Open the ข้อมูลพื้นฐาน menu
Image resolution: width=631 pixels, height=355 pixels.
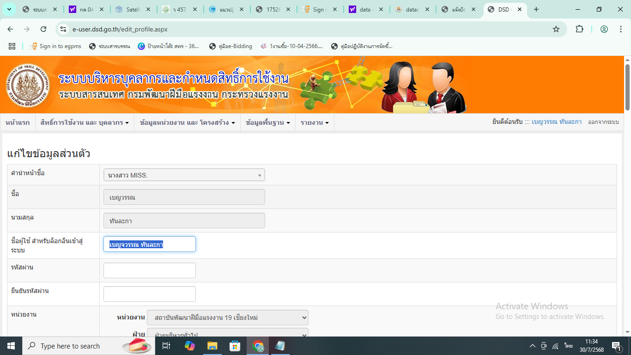tap(268, 123)
